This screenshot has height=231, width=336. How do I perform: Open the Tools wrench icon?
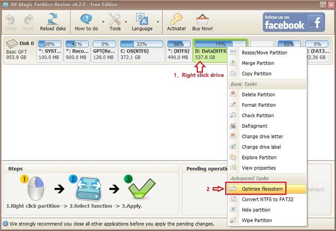115,19
